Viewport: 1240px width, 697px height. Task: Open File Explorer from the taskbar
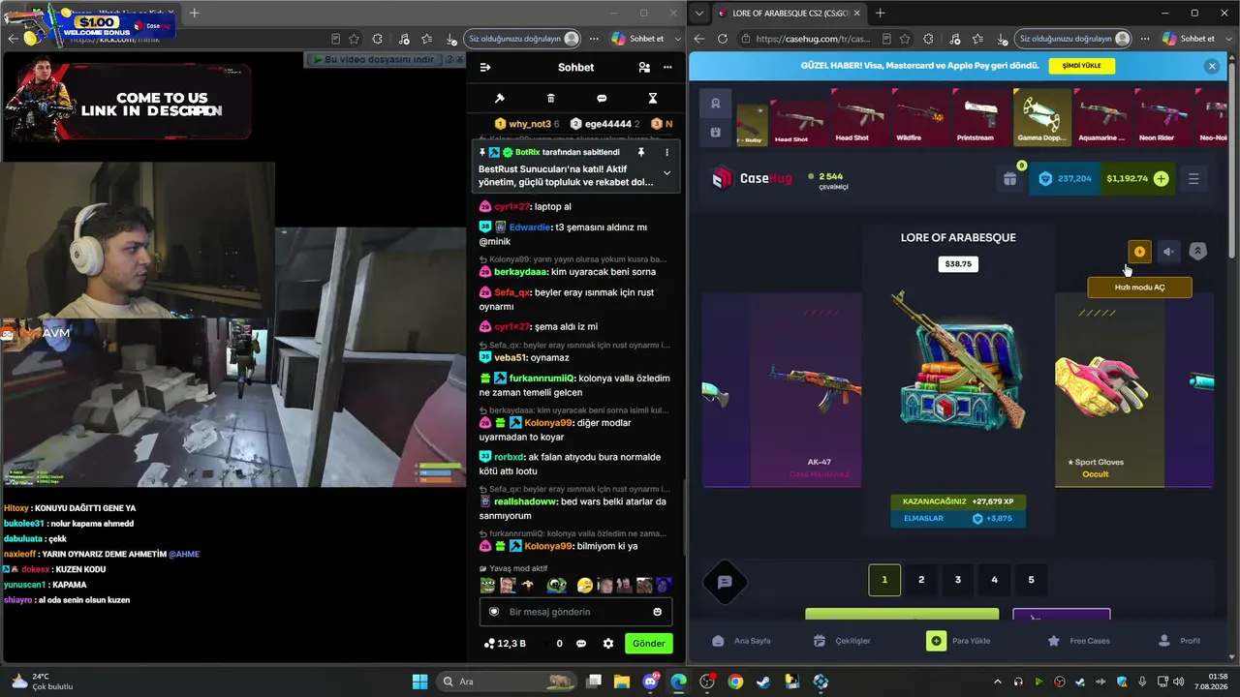click(x=622, y=682)
